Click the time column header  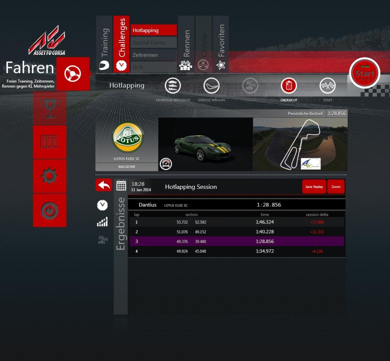[265, 214]
